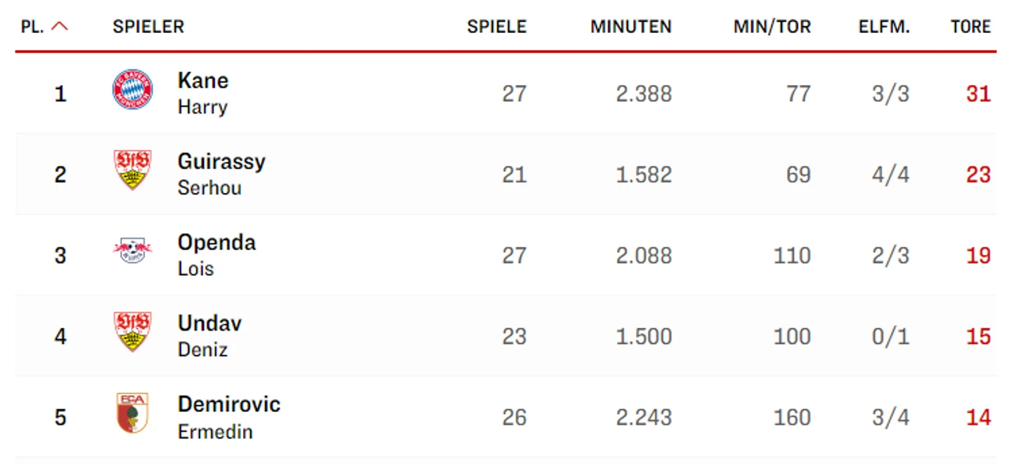
Task: Sort the table by the PL. column
Action: coord(32,27)
